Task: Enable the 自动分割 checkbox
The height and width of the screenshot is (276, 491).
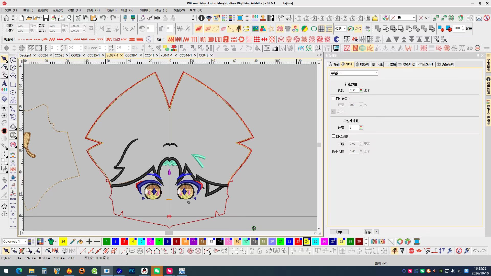Action: pos(333,136)
